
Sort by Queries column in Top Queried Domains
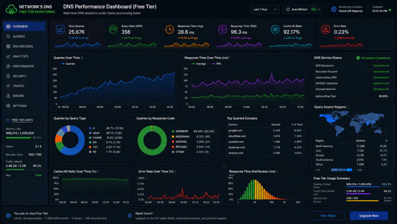point(276,124)
